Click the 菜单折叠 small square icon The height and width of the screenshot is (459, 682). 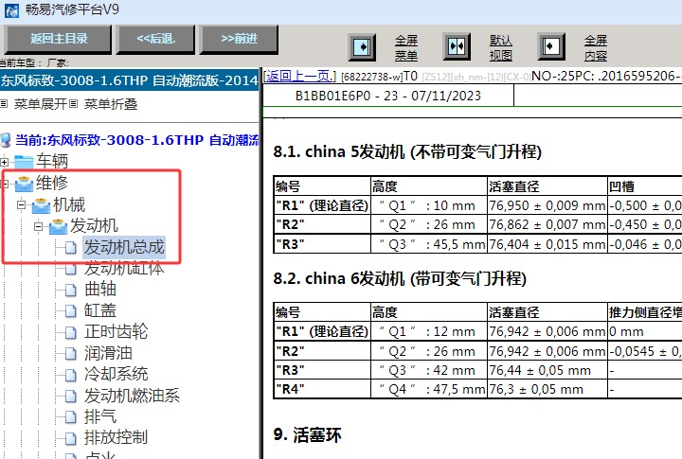point(73,104)
